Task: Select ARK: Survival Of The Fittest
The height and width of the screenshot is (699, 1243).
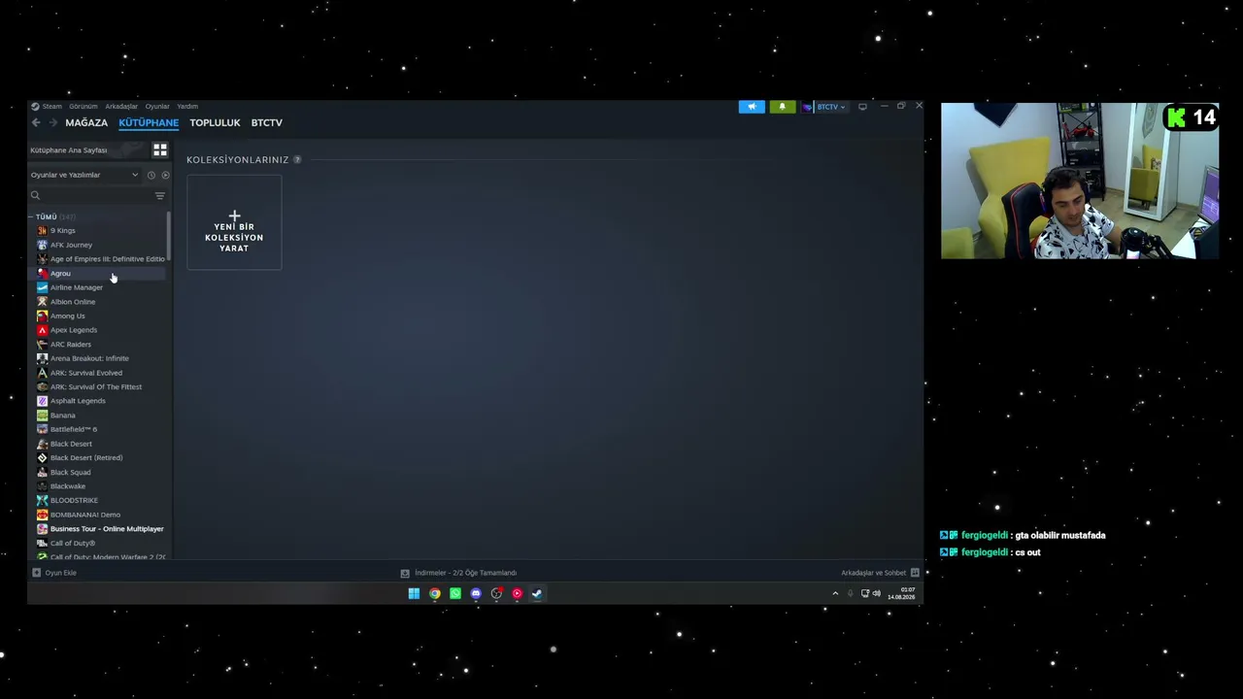Action: click(97, 386)
